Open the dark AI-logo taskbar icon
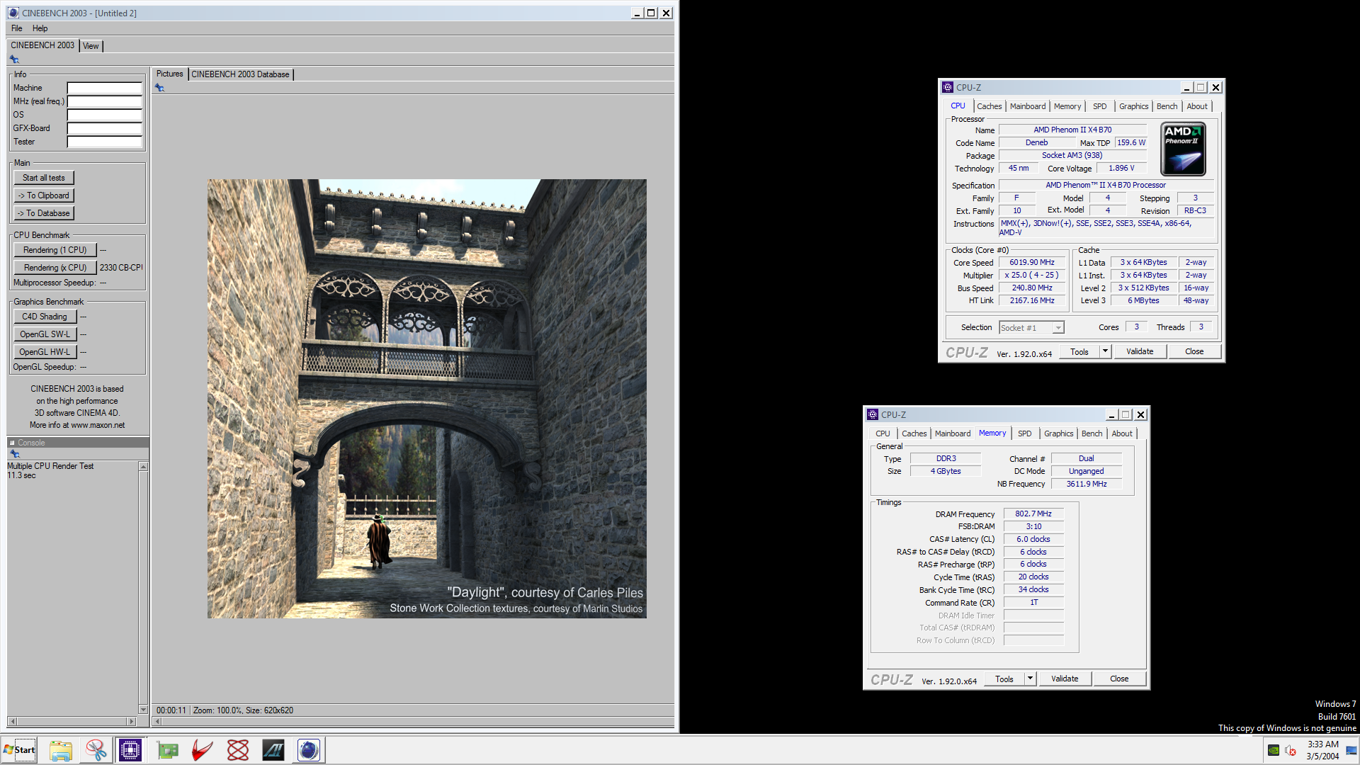The height and width of the screenshot is (765, 1360). click(x=273, y=750)
